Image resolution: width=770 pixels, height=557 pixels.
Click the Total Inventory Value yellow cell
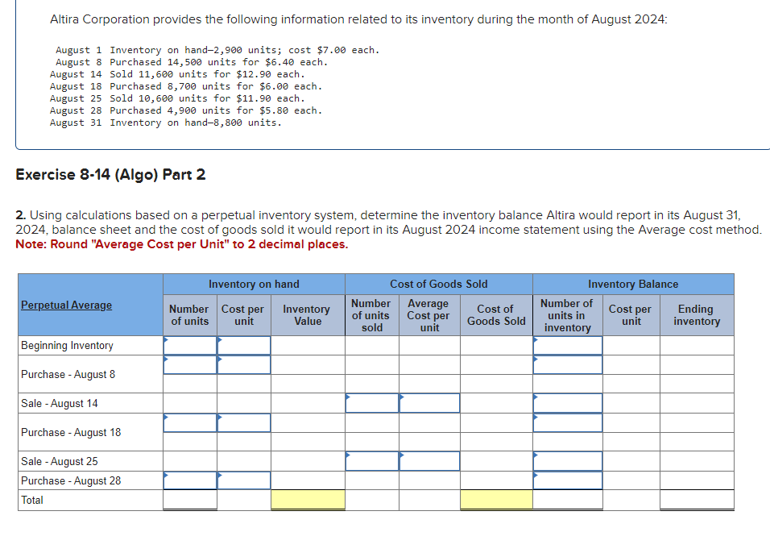coord(308,500)
